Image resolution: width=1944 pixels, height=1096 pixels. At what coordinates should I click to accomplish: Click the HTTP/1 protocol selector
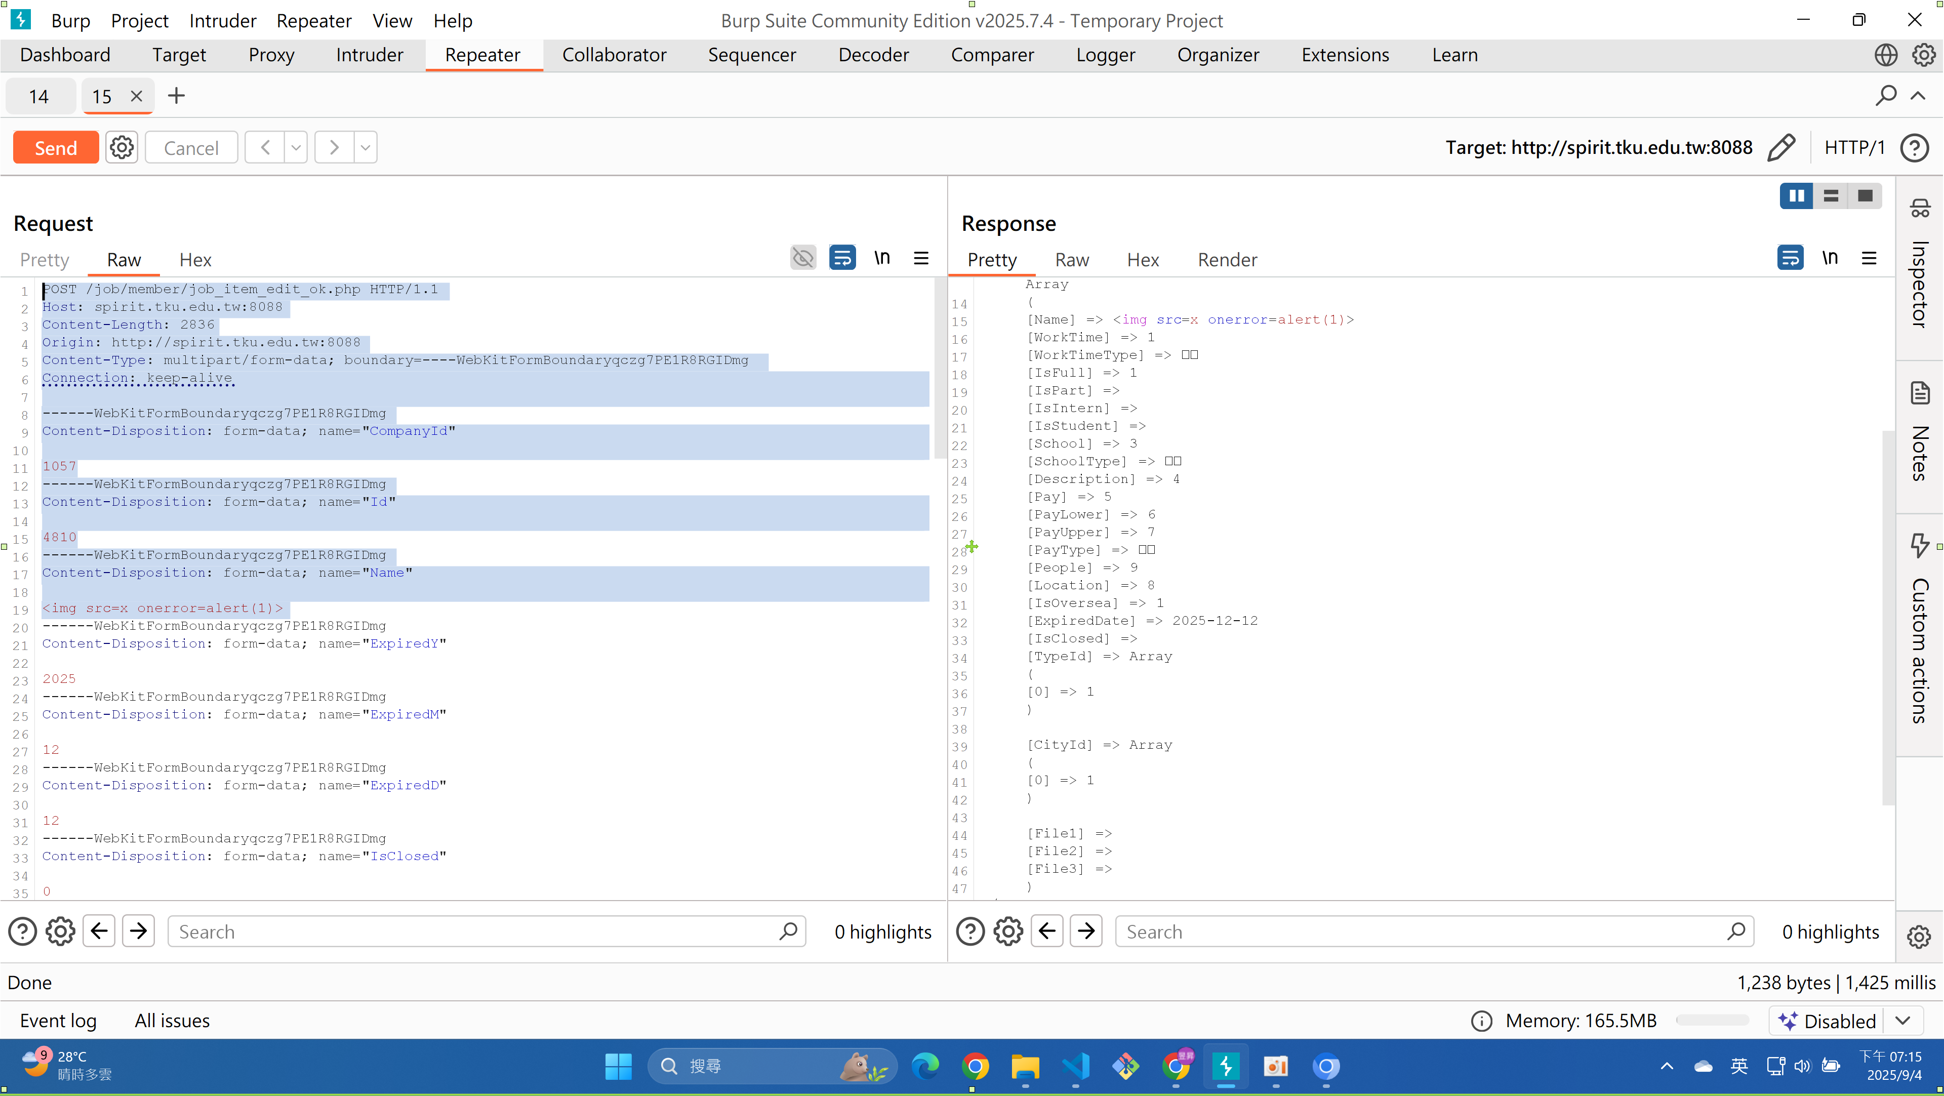click(x=1854, y=147)
